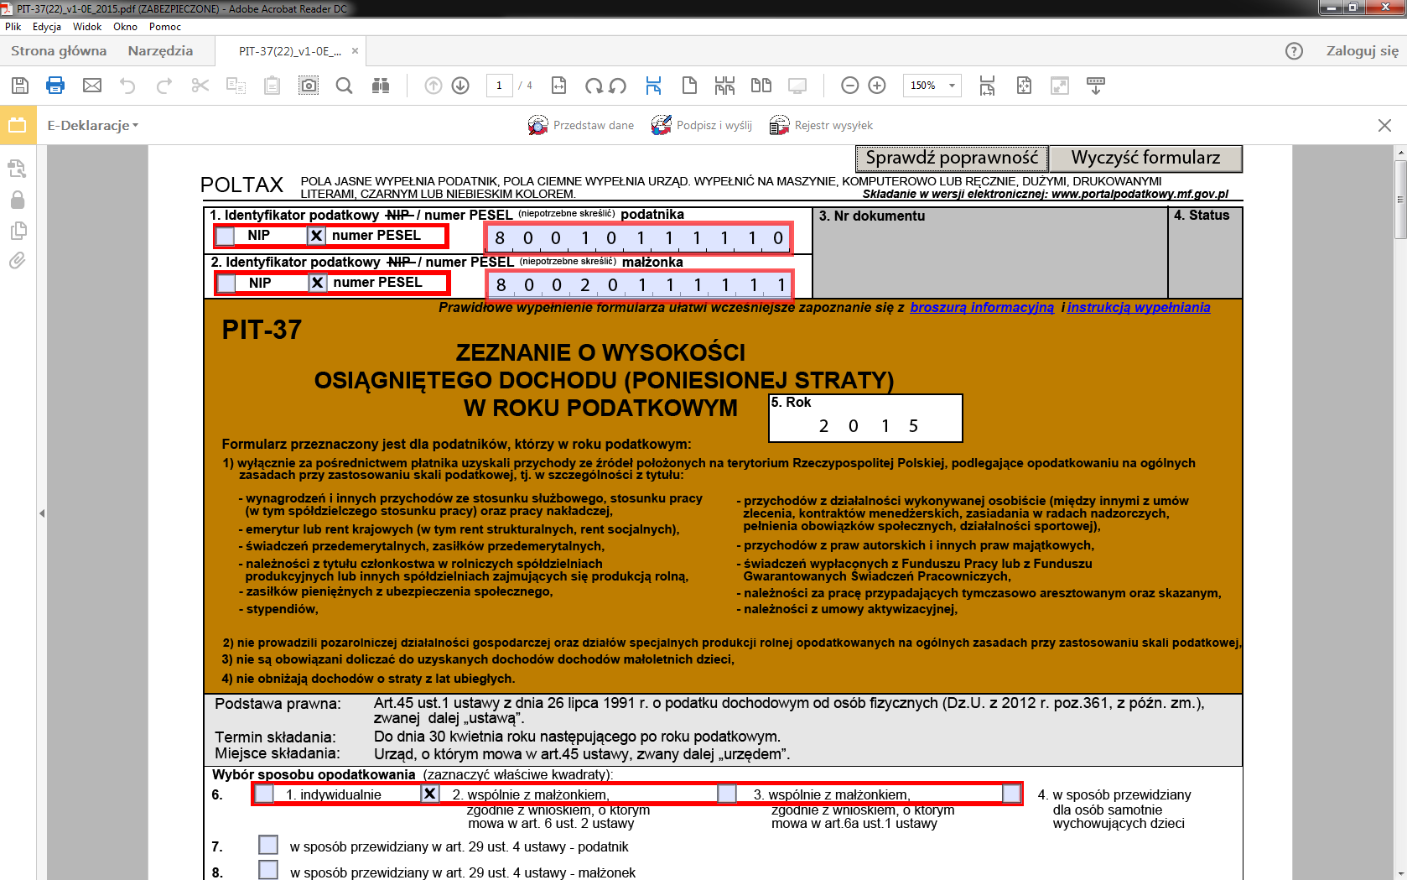Image resolution: width=1407 pixels, height=880 pixels.
Task: Click the Redo arrow icon
Action: coord(164,85)
